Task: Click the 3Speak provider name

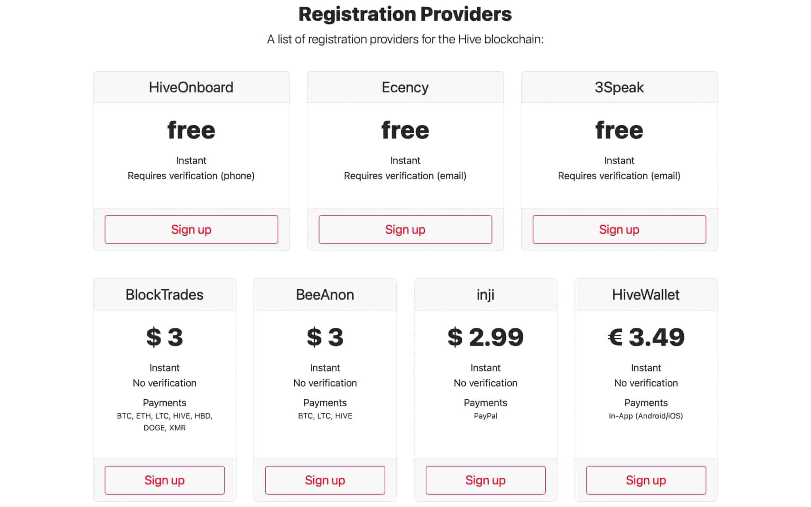Action: (x=619, y=87)
